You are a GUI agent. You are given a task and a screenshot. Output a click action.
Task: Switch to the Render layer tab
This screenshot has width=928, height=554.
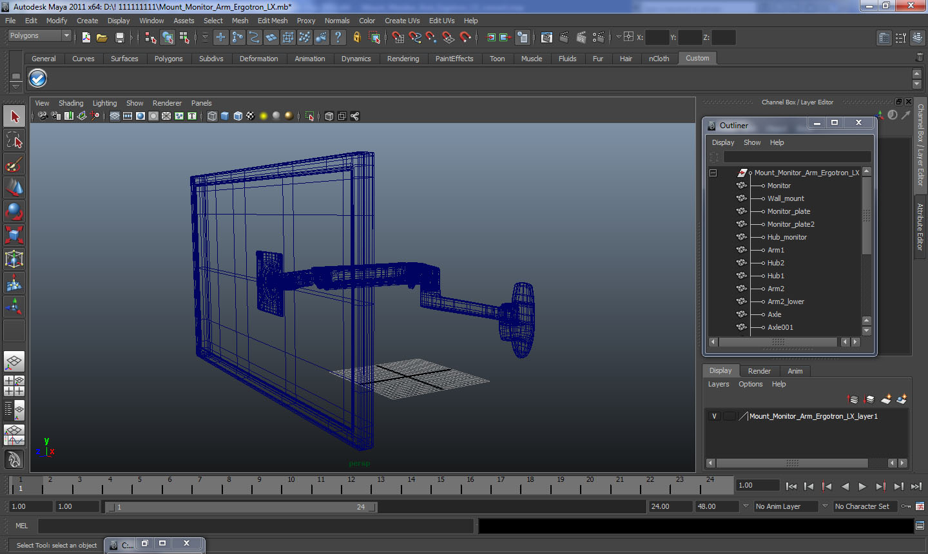click(759, 371)
